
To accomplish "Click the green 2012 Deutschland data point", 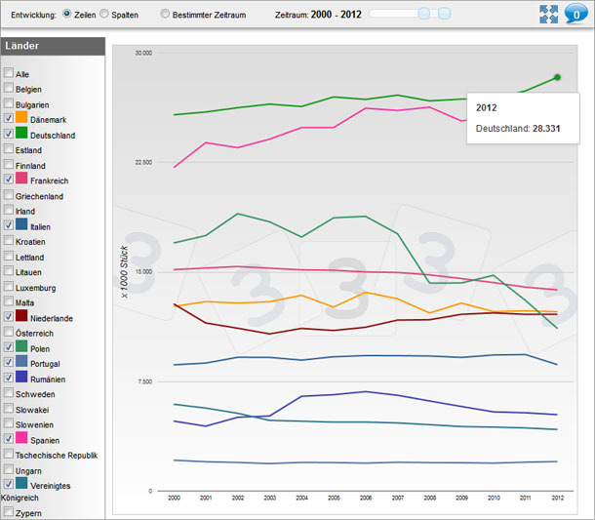I will [x=557, y=77].
